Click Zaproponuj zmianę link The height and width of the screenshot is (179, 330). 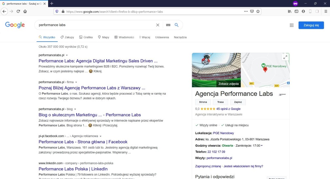[208, 166]
